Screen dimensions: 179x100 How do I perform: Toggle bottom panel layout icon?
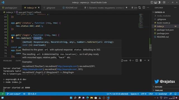[x=156, y=2]
